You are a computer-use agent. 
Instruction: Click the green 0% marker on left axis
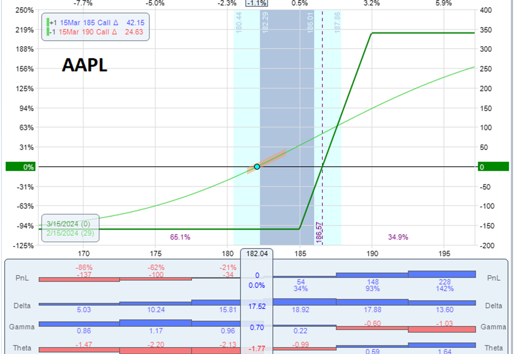tap(21, 167)
